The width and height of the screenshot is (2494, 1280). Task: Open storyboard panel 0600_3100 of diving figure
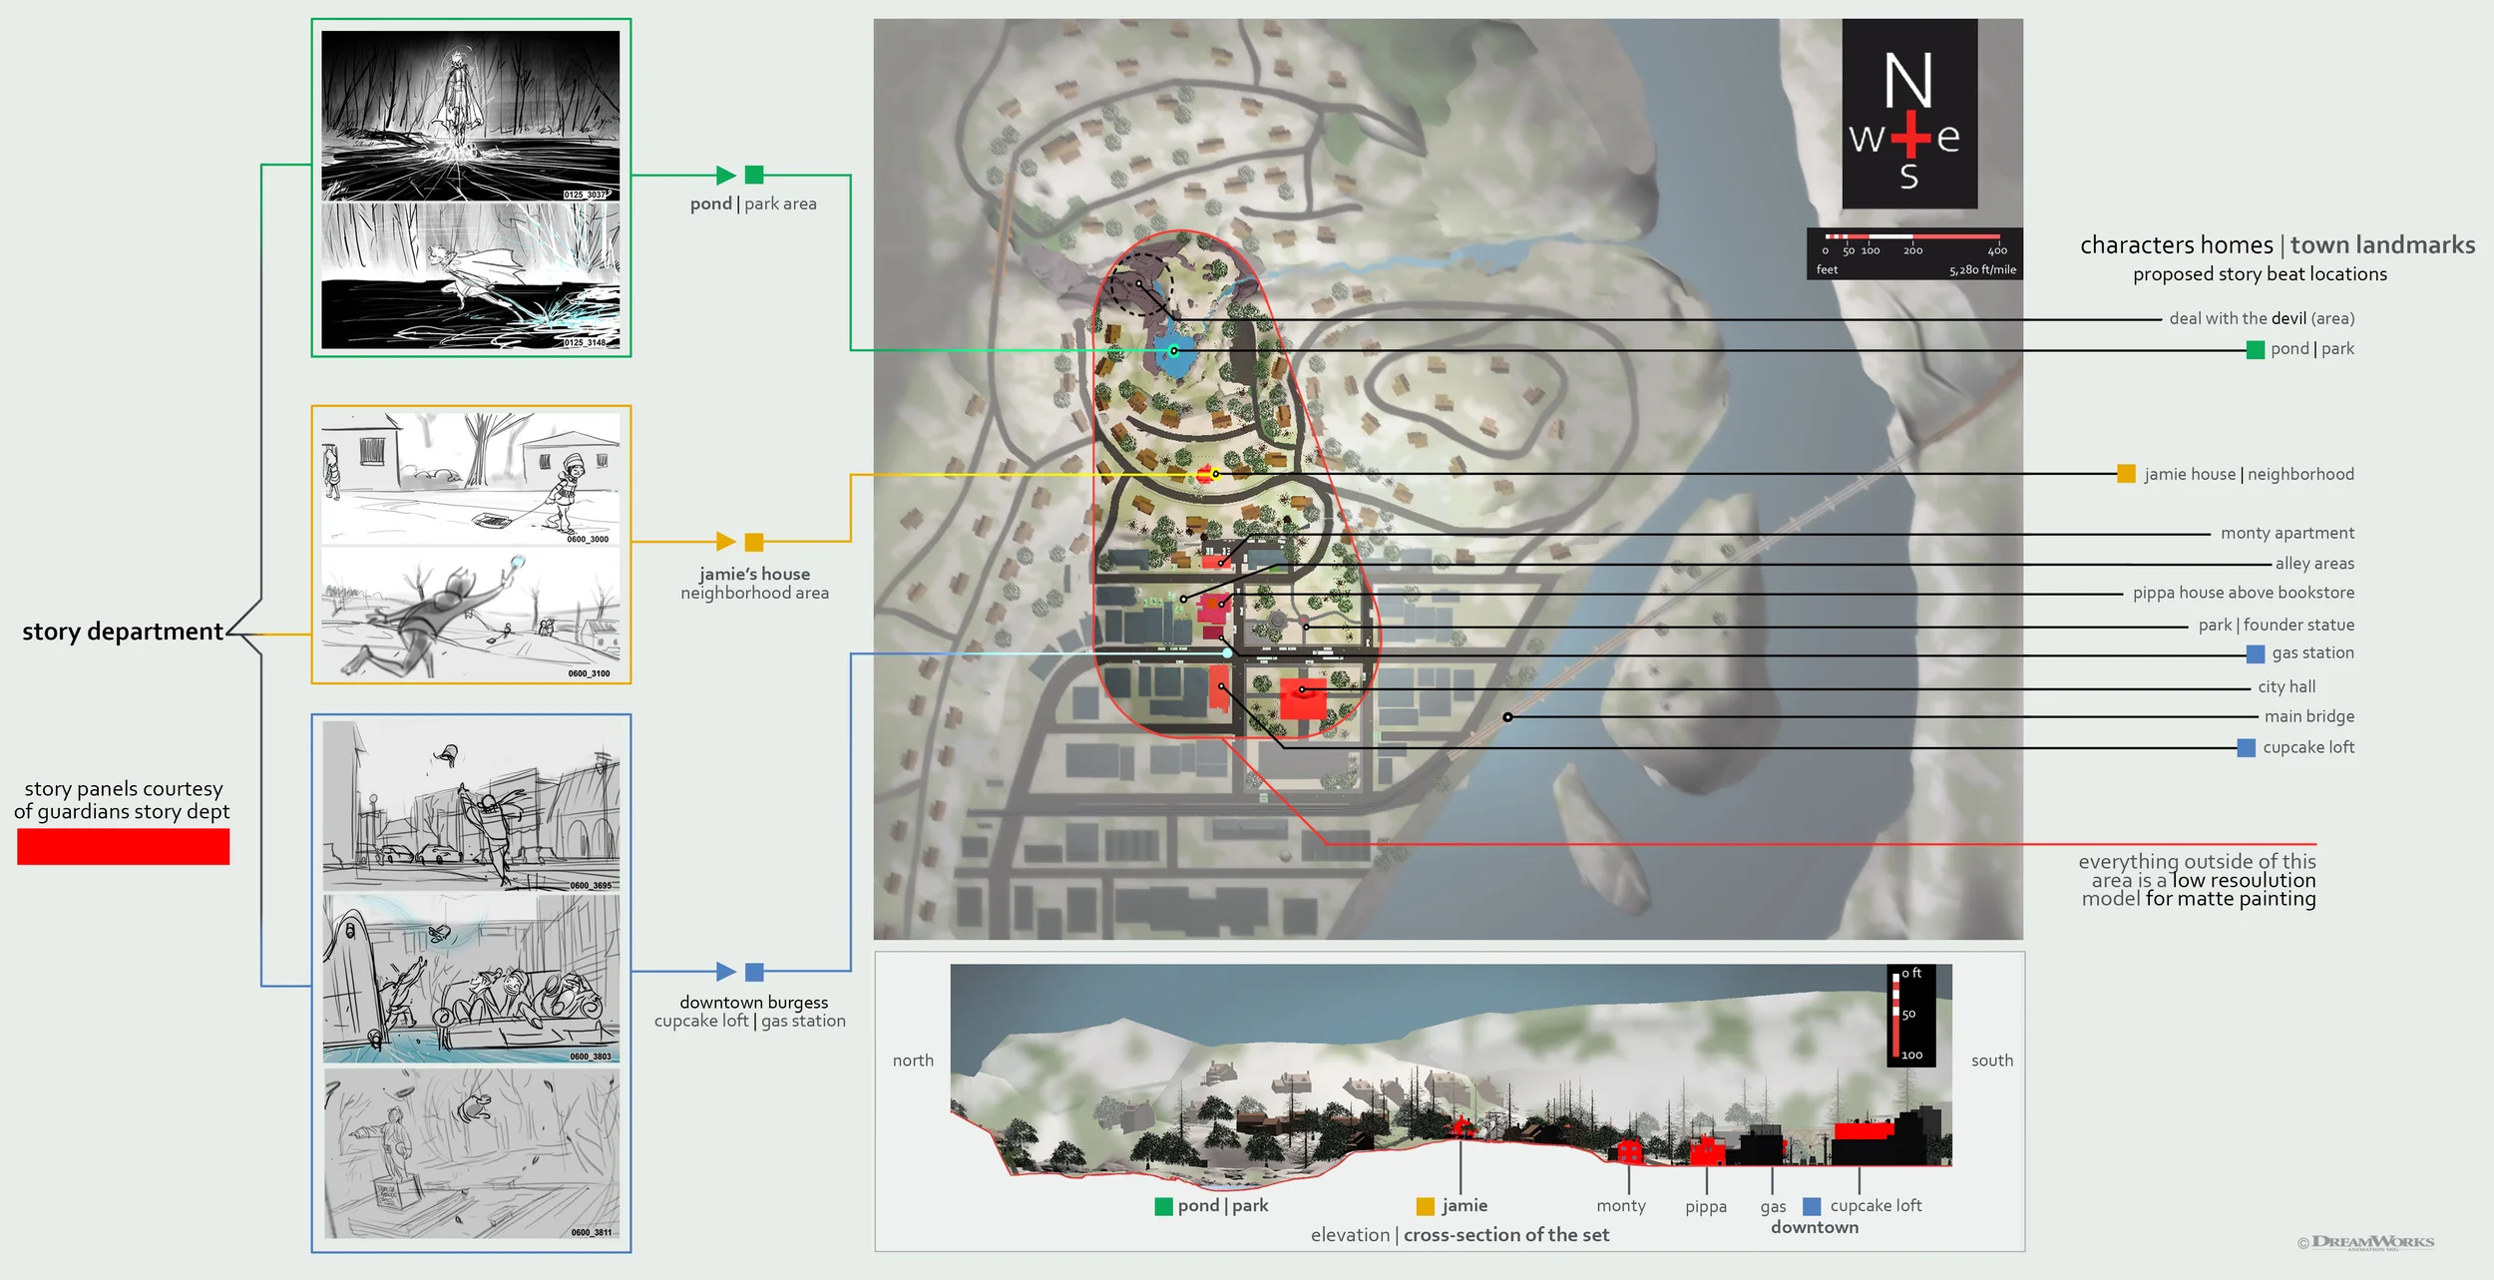(471, 614)
